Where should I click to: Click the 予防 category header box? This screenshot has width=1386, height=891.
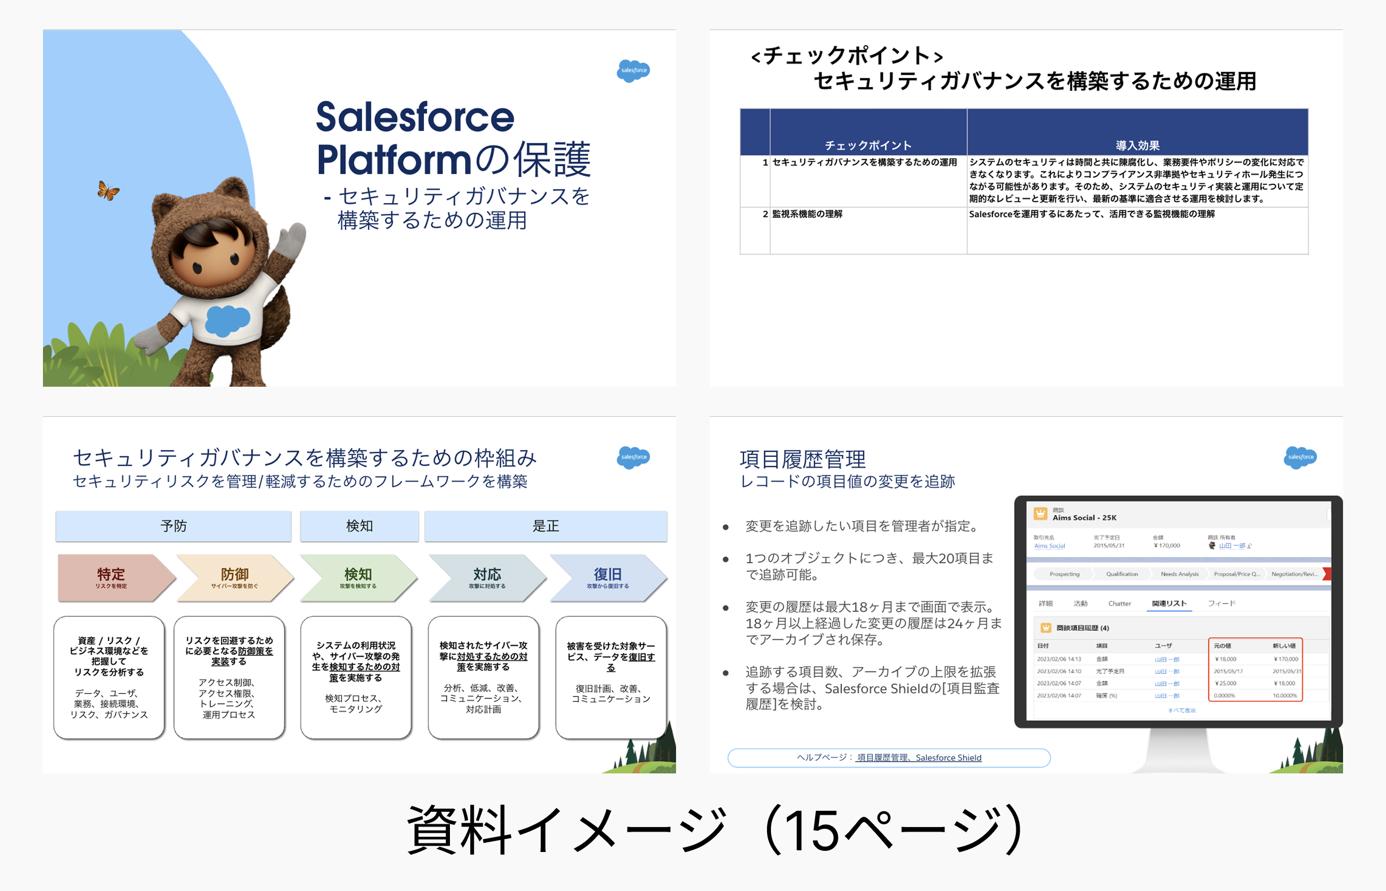pos(173,526)
